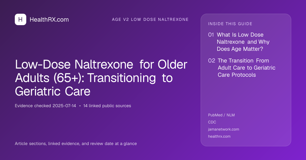
Task: Open the HealthRX.com site name
Action: point(49,20)
